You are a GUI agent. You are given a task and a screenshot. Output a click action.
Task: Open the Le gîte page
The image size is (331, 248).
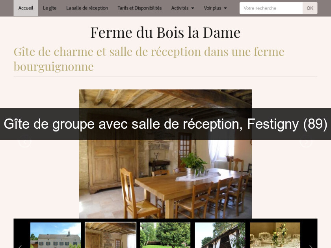click(50, 8)
